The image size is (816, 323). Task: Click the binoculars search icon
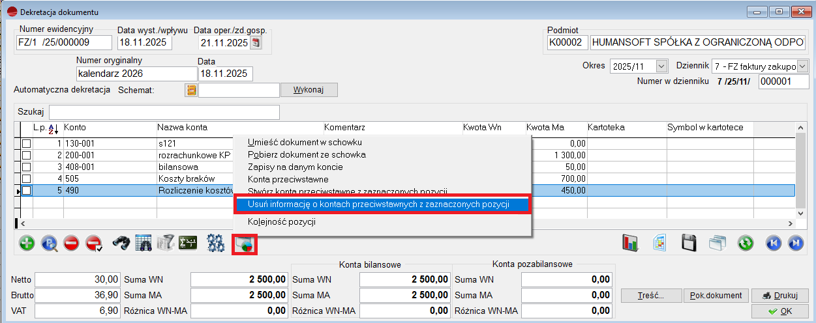tap(122, 244)
